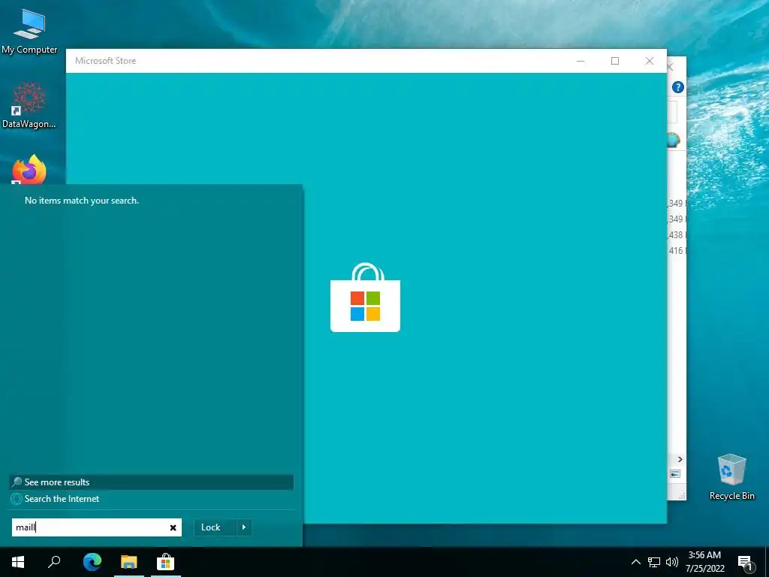
Task: Open File Explorer from the taskbar
Action: (129, 562)
